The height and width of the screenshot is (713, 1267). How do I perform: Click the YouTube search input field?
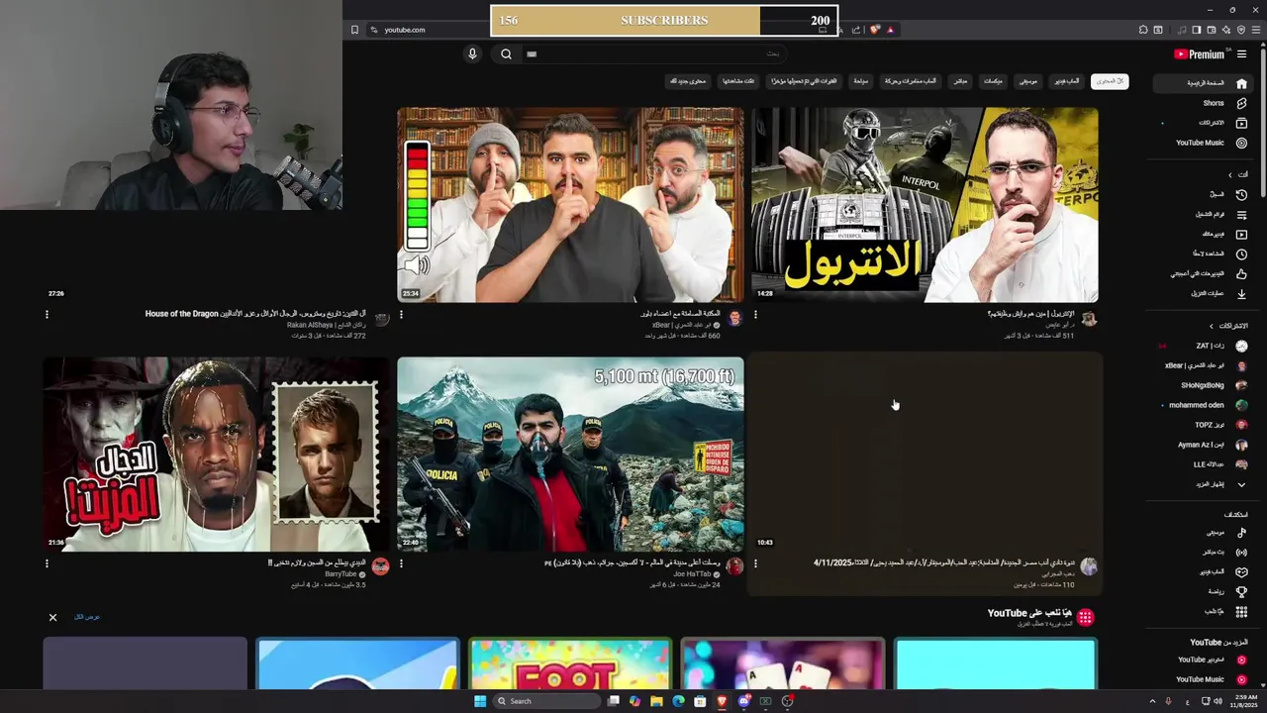(x=653, y=54)
